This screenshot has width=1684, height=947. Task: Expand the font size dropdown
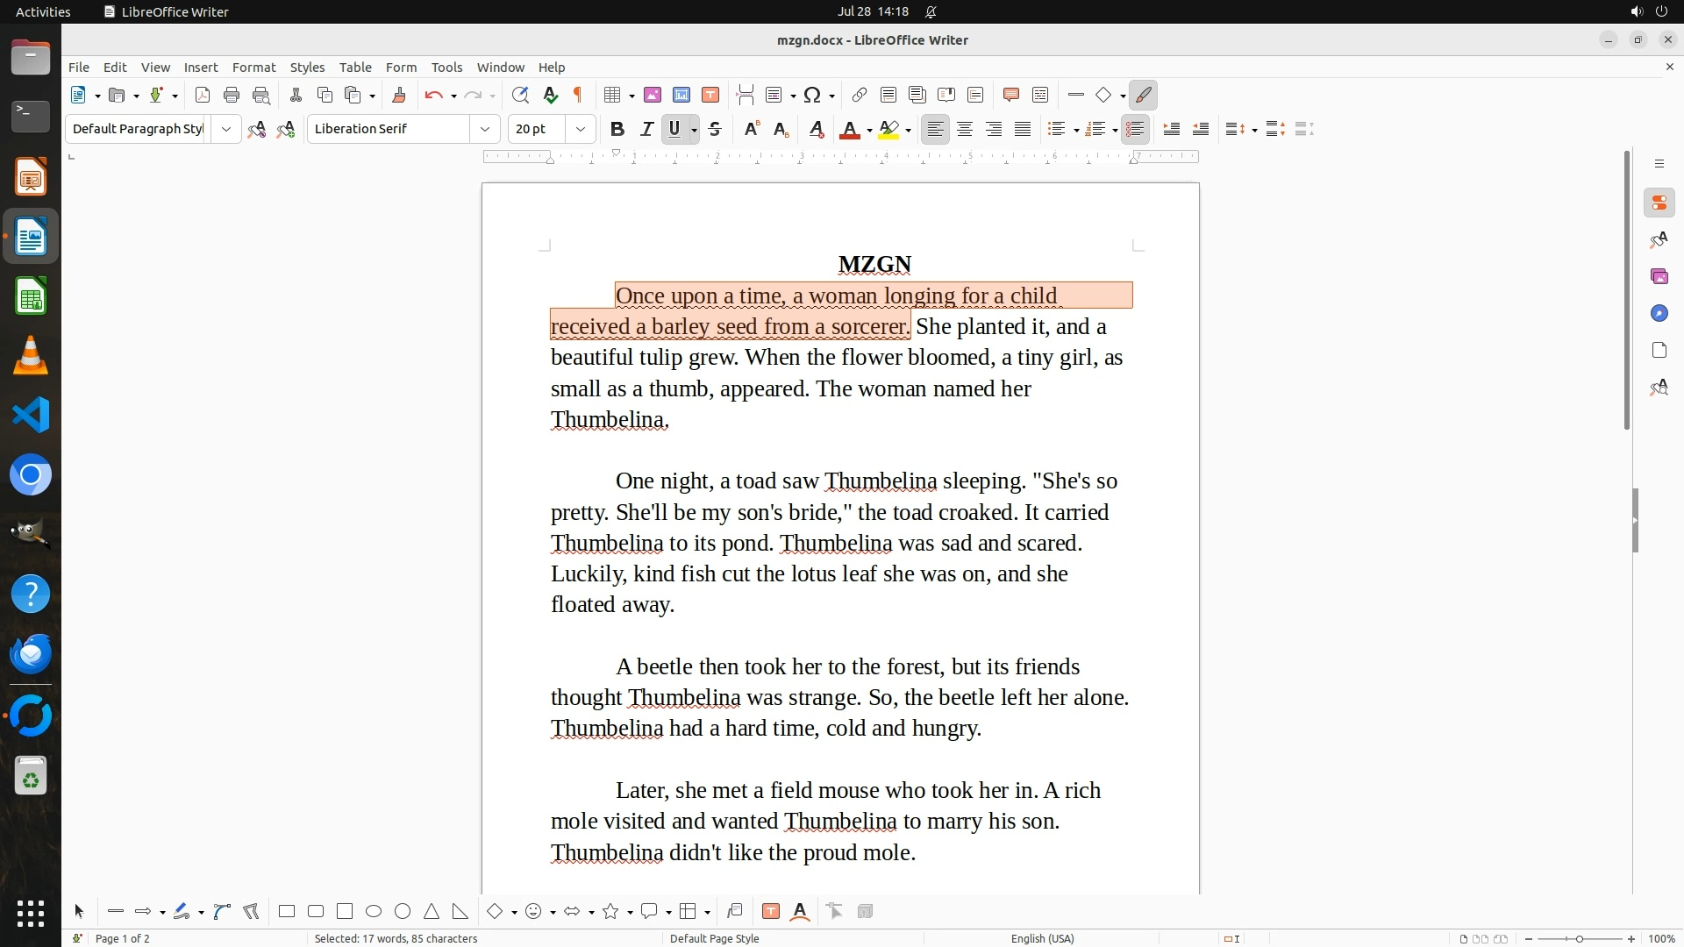[581, 130]
